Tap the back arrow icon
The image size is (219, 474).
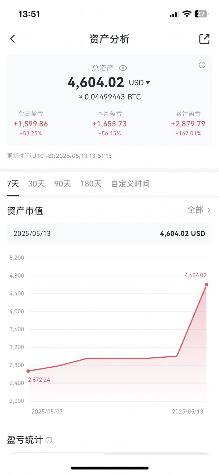pyautogui.click(x=12, y=39)
